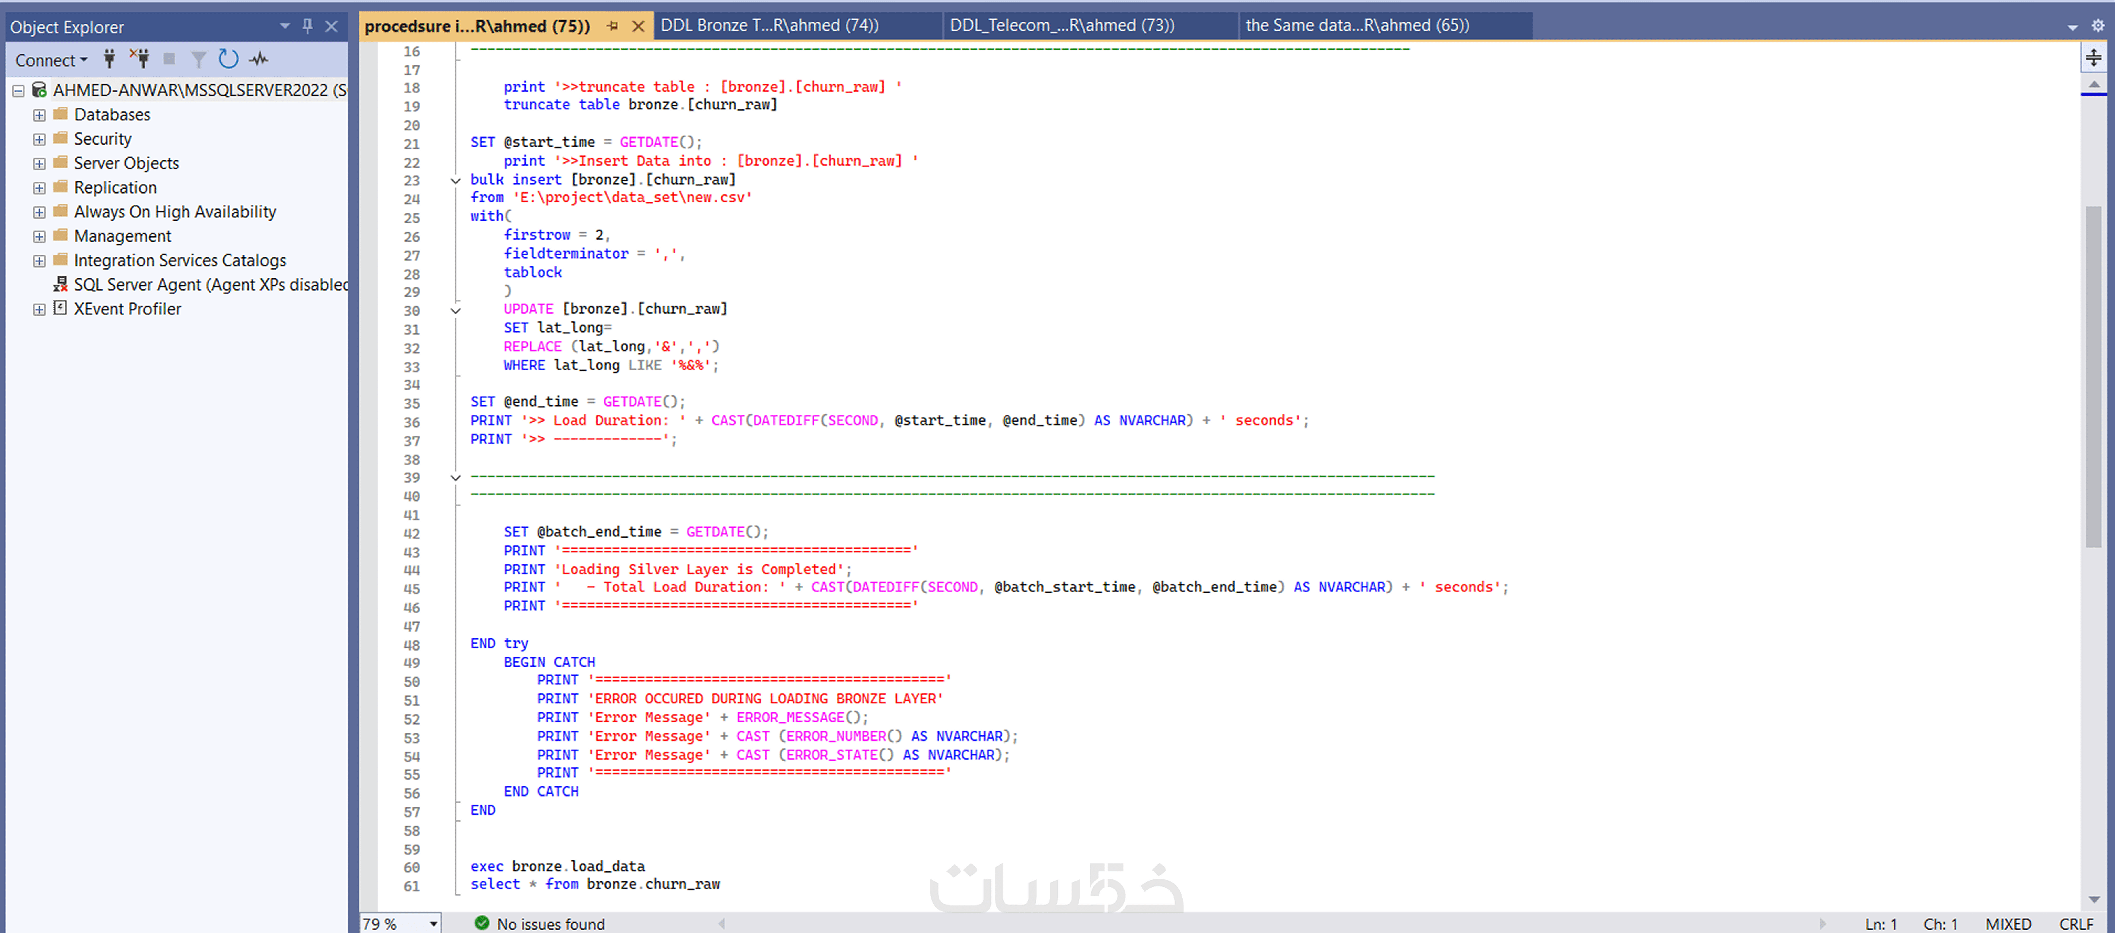Click the Stop square icon in Object Explorer
2115x933 pixels.
169,59
